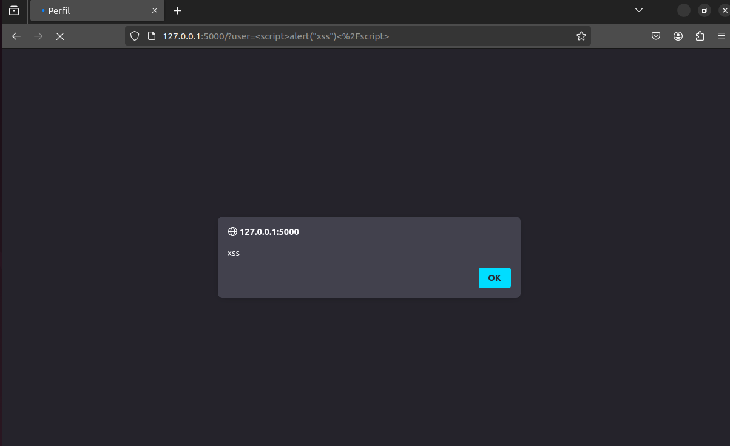Open a new tab with plus button

[x=177, y=11]
